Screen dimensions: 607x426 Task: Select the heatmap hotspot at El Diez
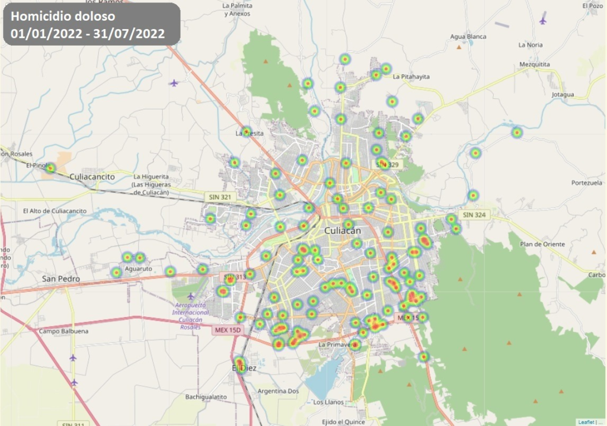pos(239,364)
